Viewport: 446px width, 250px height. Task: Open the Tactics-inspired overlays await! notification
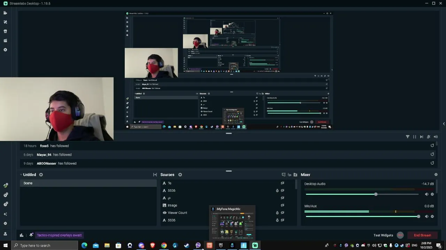59,235
